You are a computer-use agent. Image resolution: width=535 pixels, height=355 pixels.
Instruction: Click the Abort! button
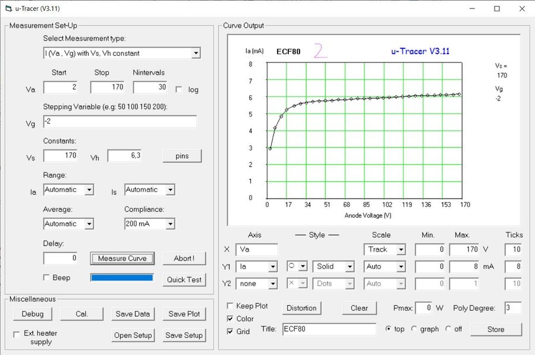pyautogui.click(x=184, y=259)
